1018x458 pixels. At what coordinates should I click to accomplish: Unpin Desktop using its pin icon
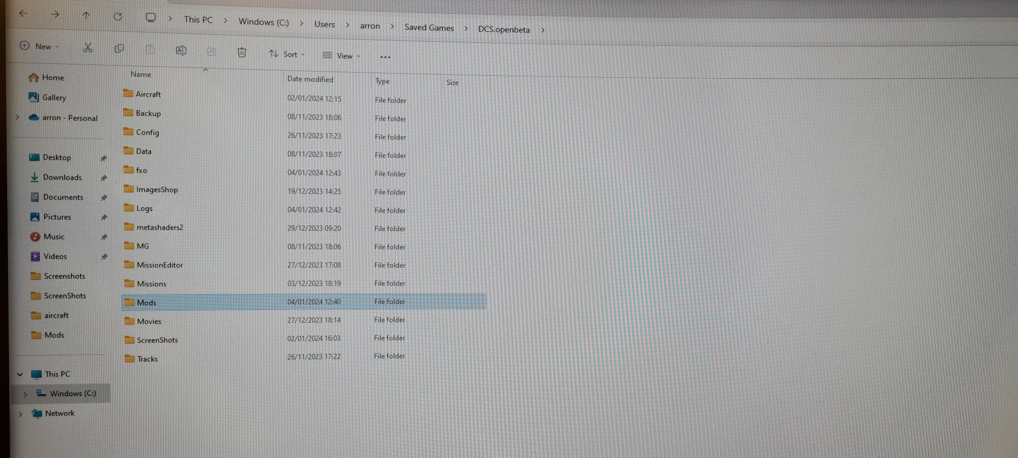coord(104,158)
